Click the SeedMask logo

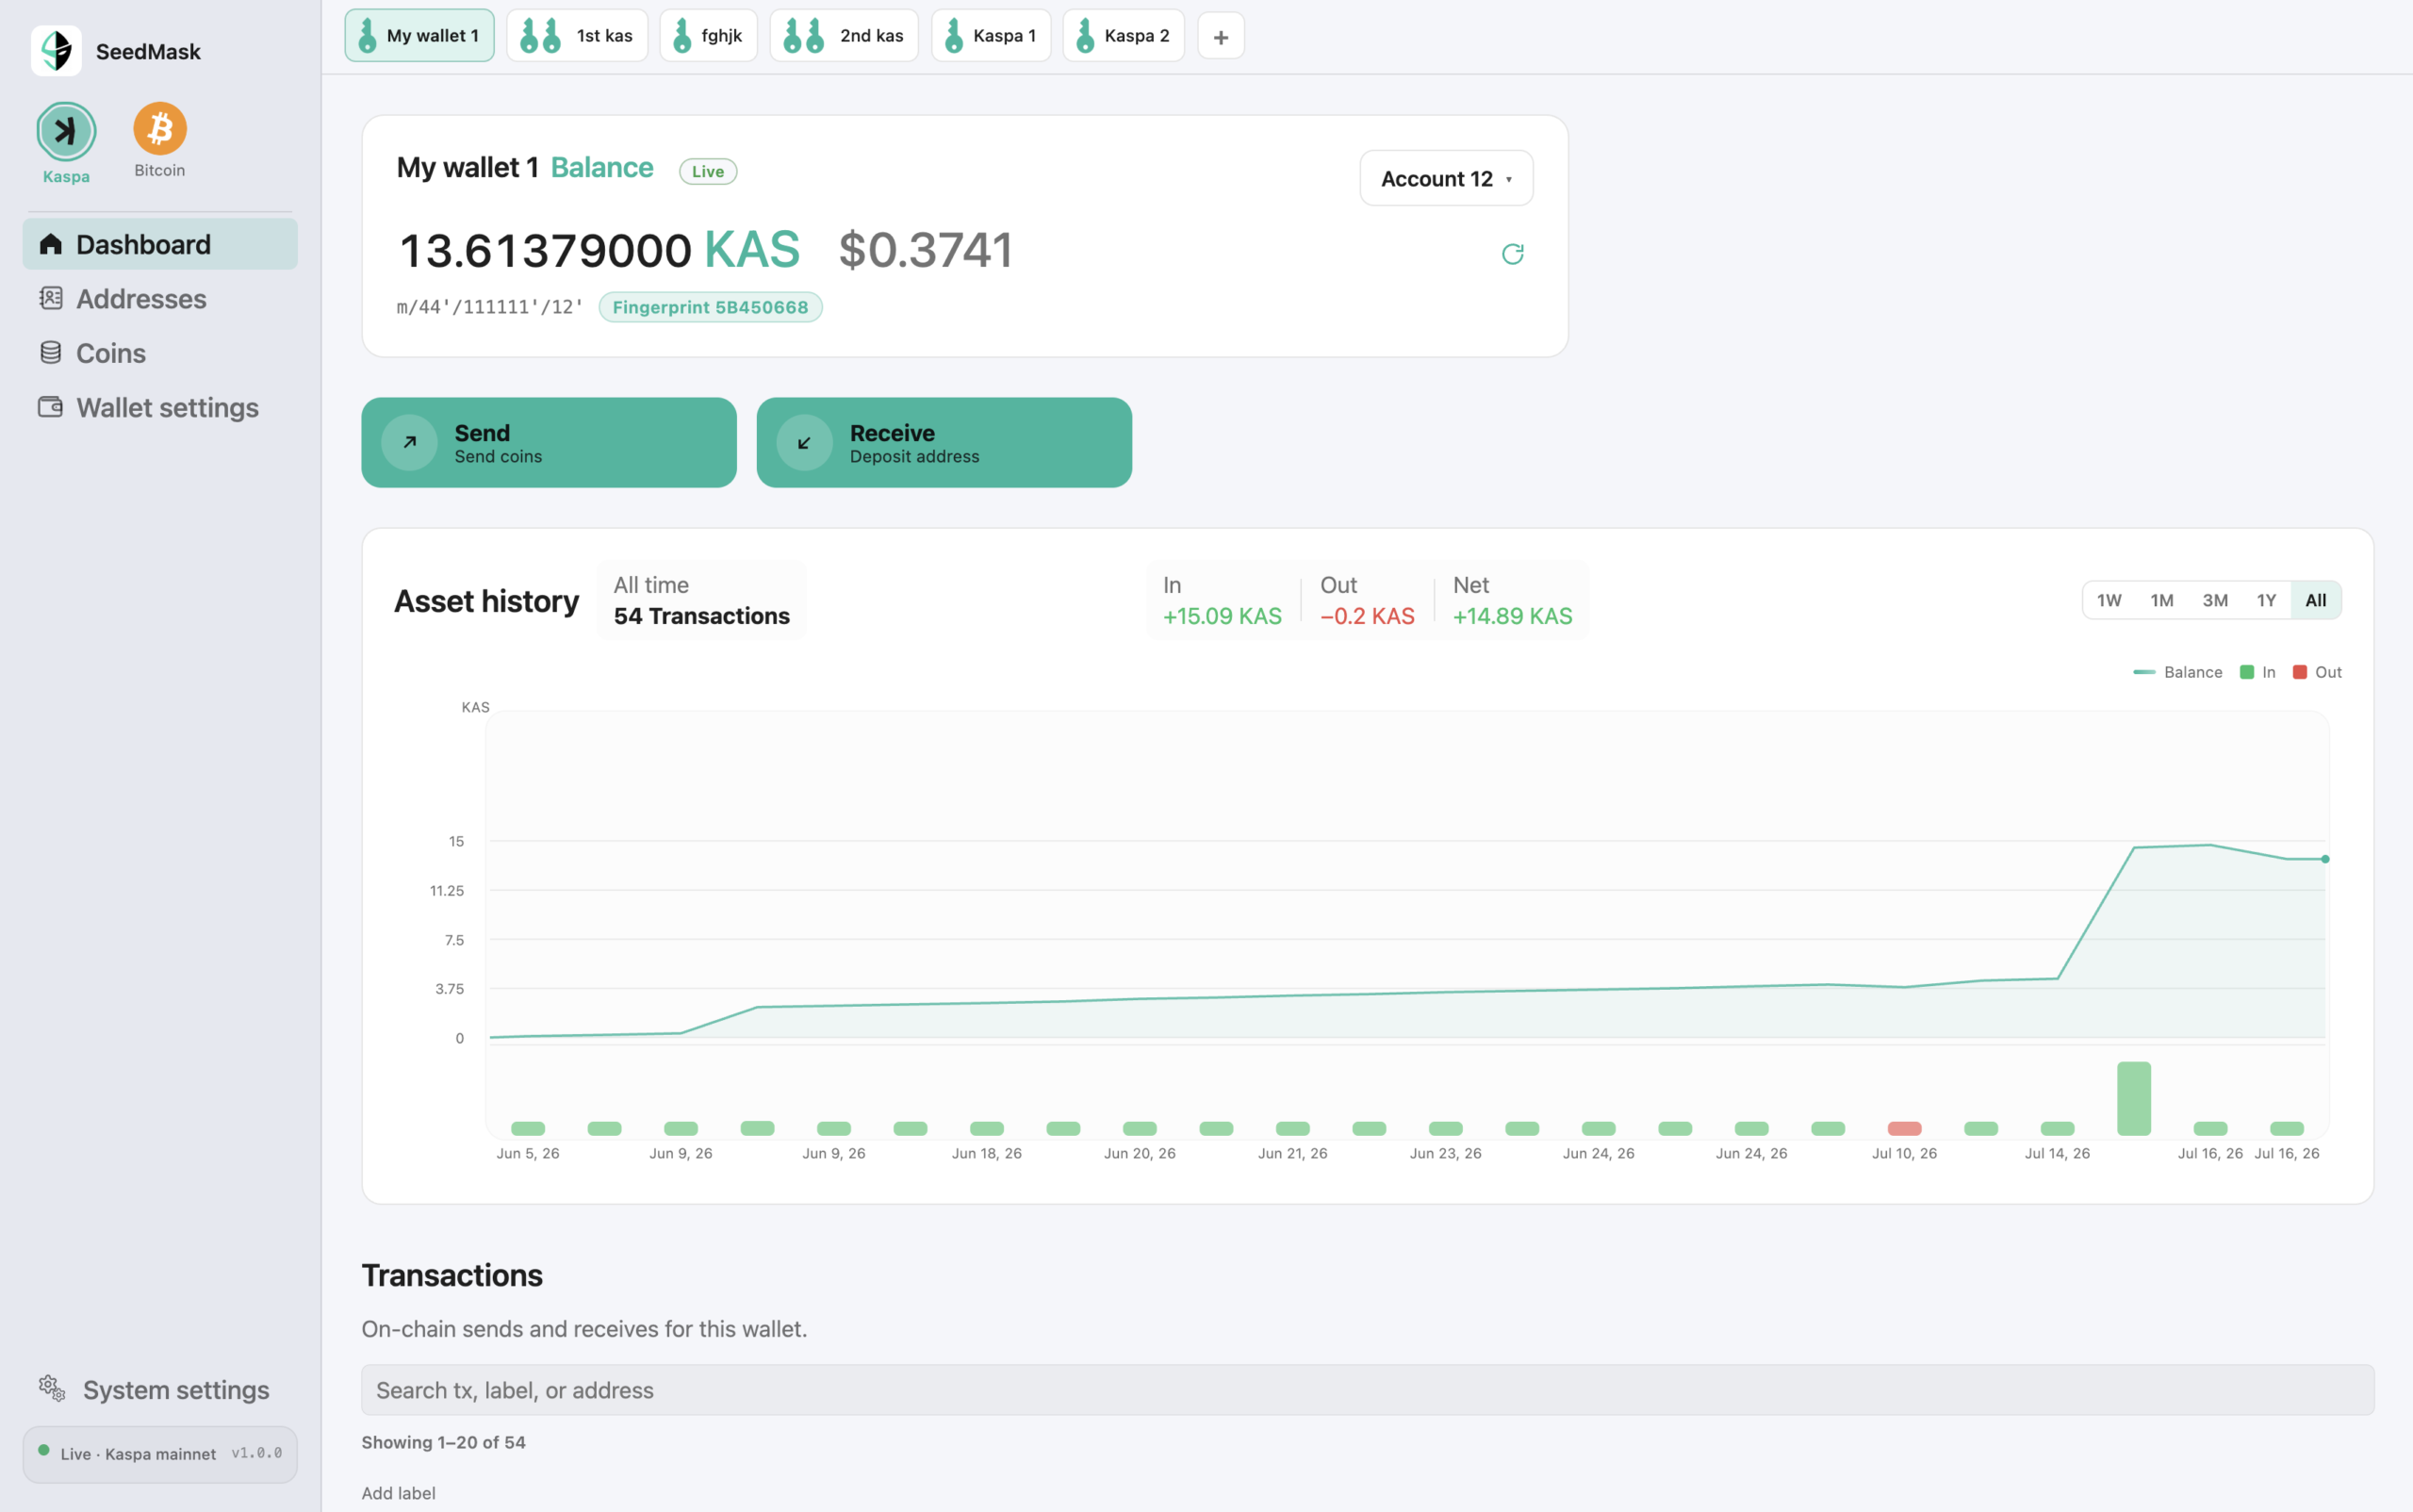click(x=56, y=51)
